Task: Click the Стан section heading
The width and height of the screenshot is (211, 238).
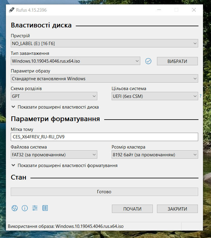Action: click(x=19, y=177)
